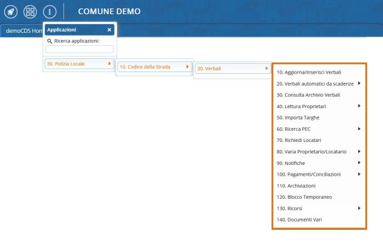Select 50. Importa Targhe entry
This screenshot has height=244, width=383.
[298, 117]
